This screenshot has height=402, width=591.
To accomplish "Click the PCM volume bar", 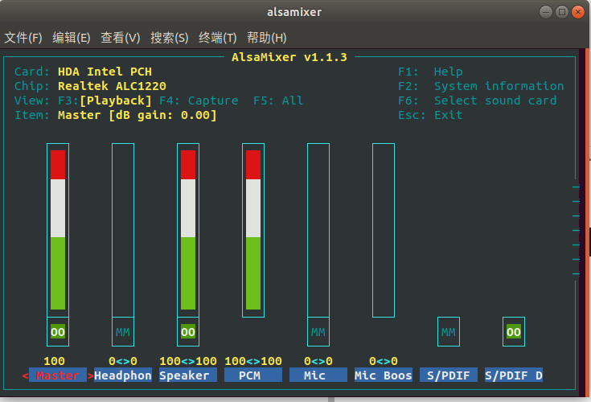I will (253, 230).
